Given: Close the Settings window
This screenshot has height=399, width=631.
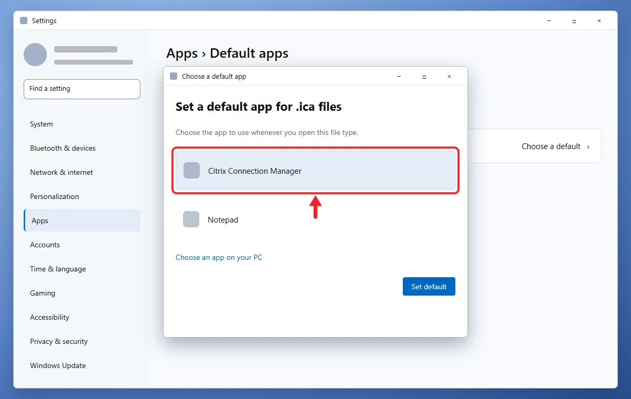Looking at the screenshot, I should (x=599, y=21).
